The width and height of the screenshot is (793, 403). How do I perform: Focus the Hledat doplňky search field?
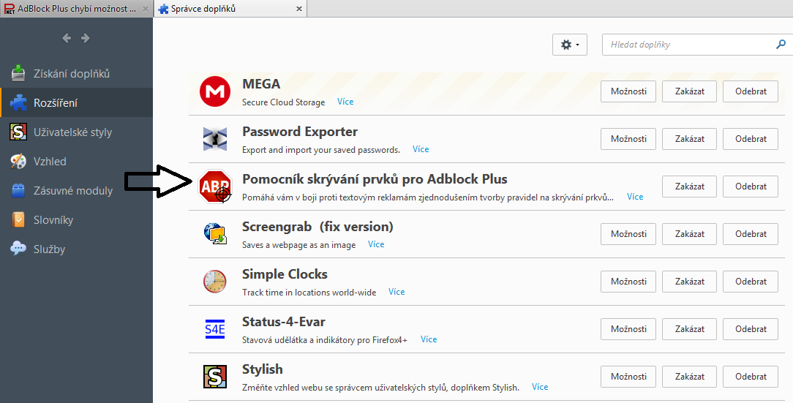[688, 45]
